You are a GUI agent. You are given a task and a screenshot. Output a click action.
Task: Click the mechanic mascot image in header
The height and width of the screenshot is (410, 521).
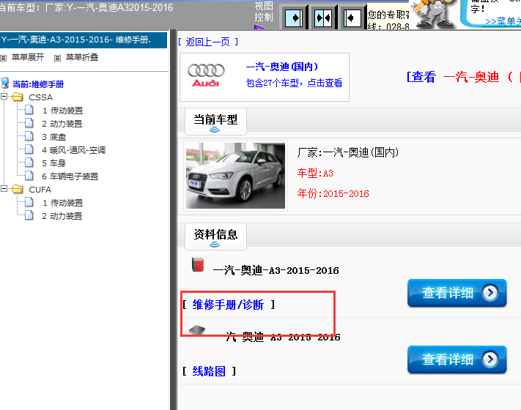tap(434, 14)
